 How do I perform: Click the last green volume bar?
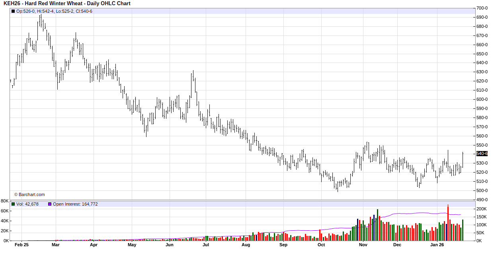(x=463, y=230)
